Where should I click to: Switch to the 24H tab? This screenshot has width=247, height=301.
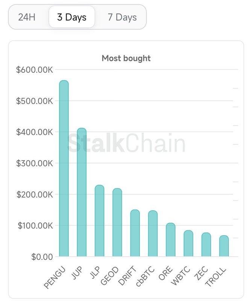click(27, 17)
